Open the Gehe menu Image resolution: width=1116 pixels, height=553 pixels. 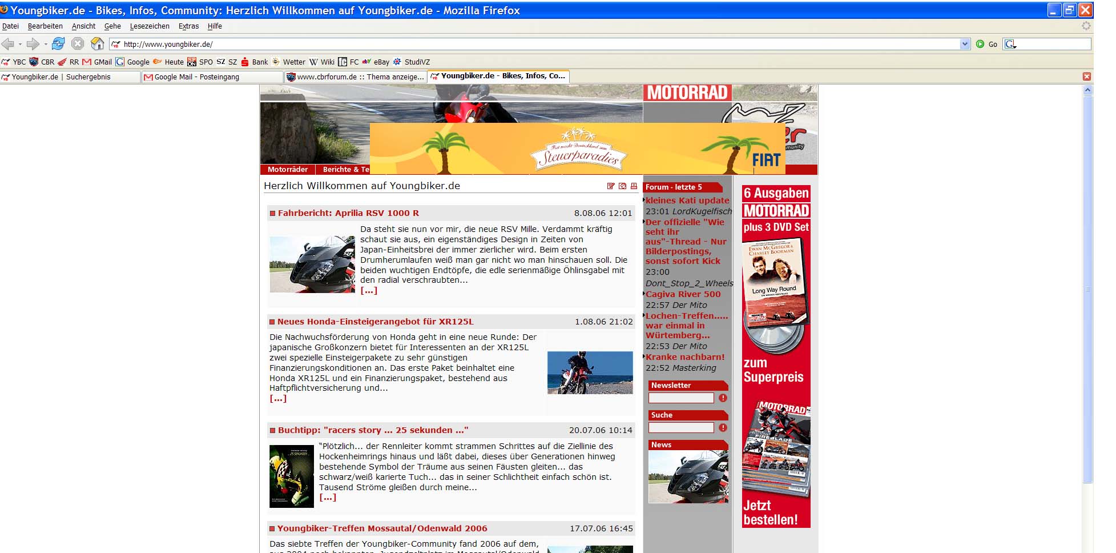(112, 26)
